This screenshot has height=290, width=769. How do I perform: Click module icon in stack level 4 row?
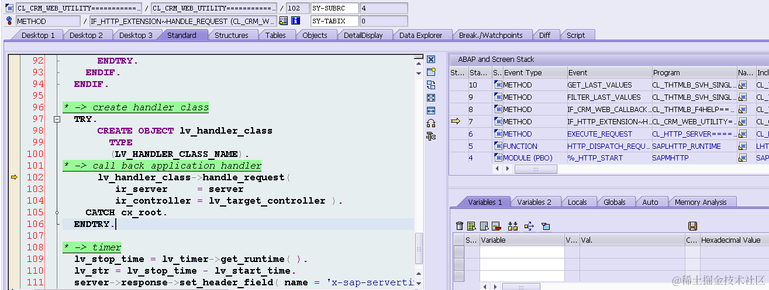coord(498,158)
